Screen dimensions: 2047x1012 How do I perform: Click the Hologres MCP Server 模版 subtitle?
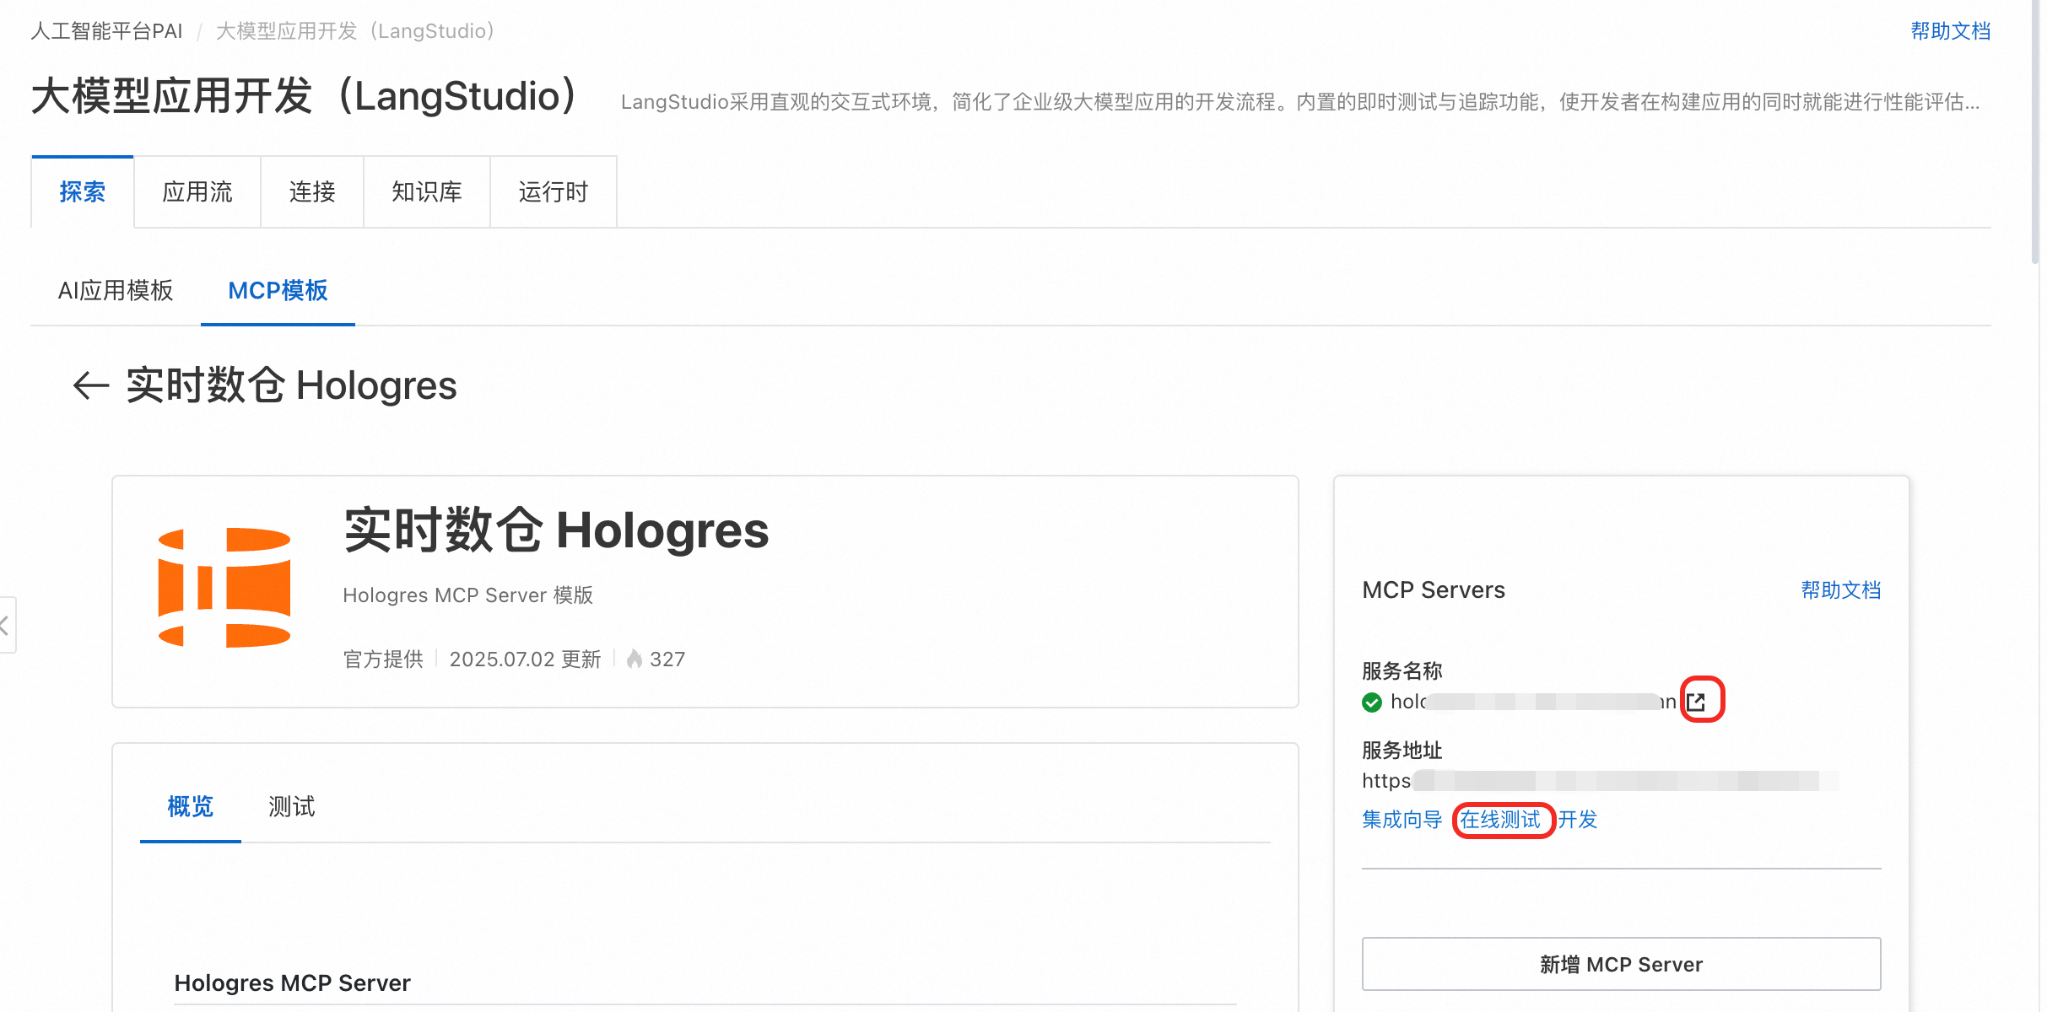pyautogui.click(x=468, y=595)
